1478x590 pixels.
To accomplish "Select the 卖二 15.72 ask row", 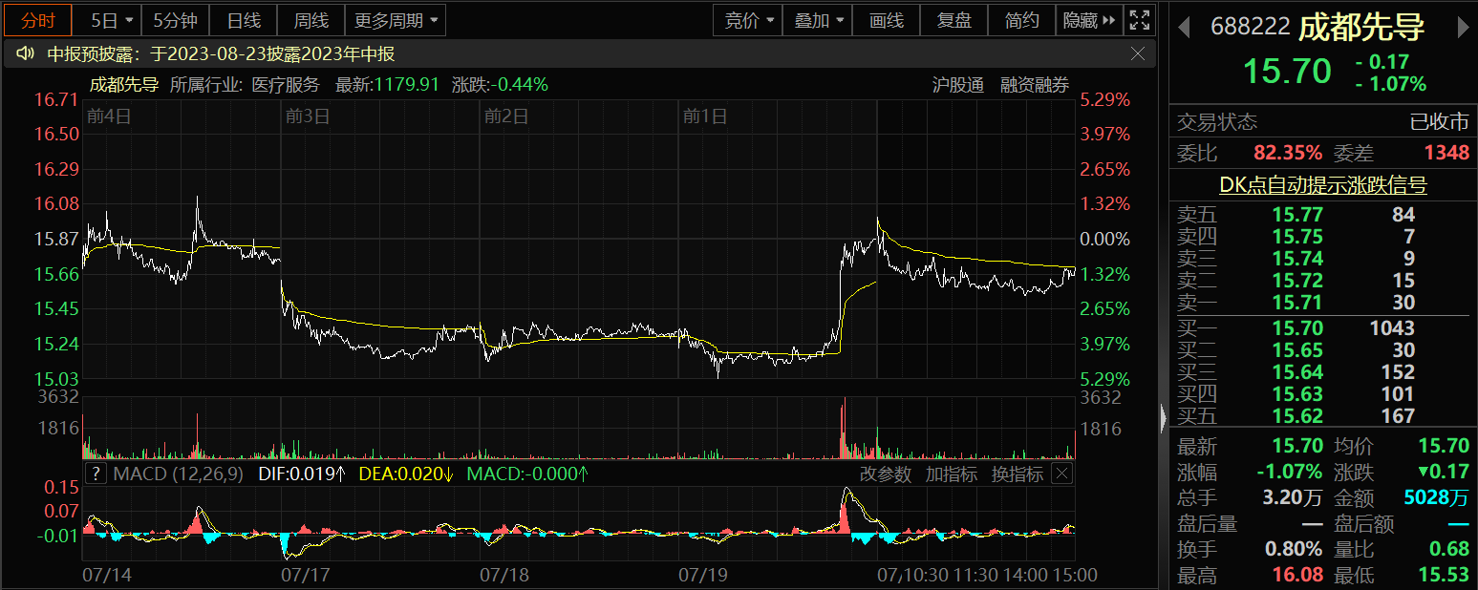I will (1323, 281).
